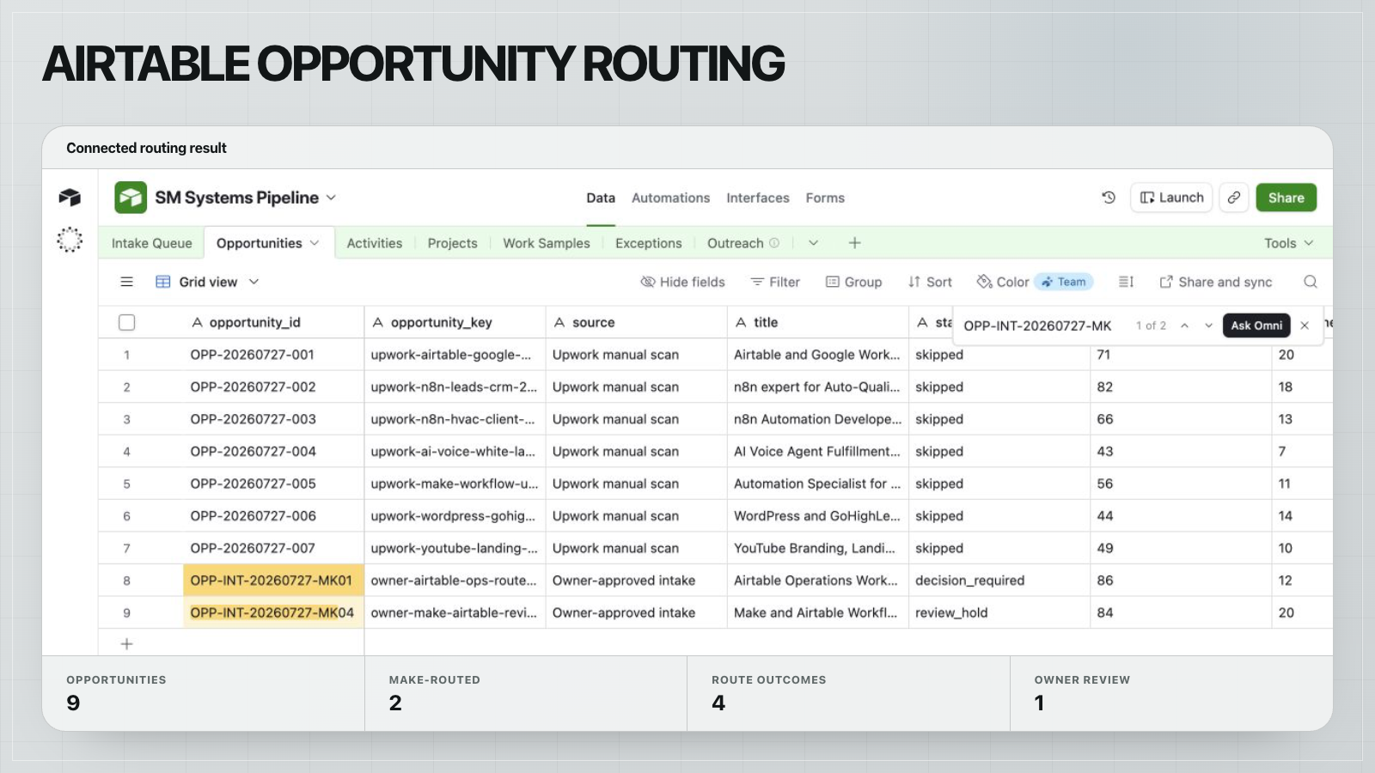This screenshot has width=1375, height=773.
Task: Open Exceptions table tab
Action: [x=648, y=243]
